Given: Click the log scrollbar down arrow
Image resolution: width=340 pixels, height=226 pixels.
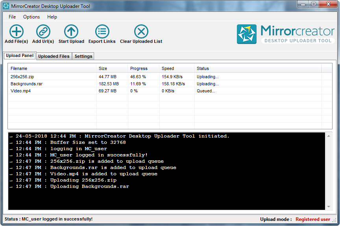Looking at the screenshot, I should (x=329, y=207).
